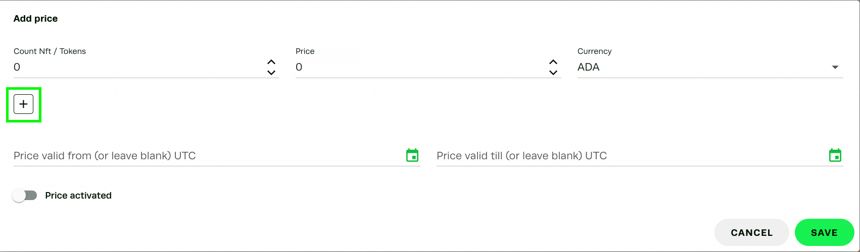Open the calendar for Price valid till
860x252 pixels.
(835, 155)
